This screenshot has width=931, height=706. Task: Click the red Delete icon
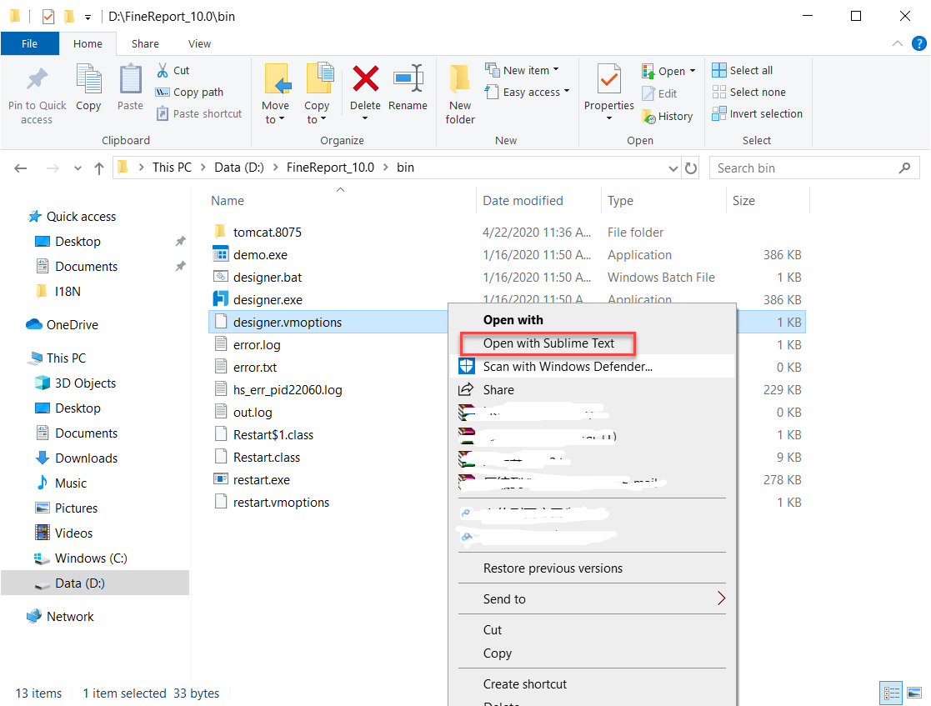pyautogui.click(x=365, y=78)
